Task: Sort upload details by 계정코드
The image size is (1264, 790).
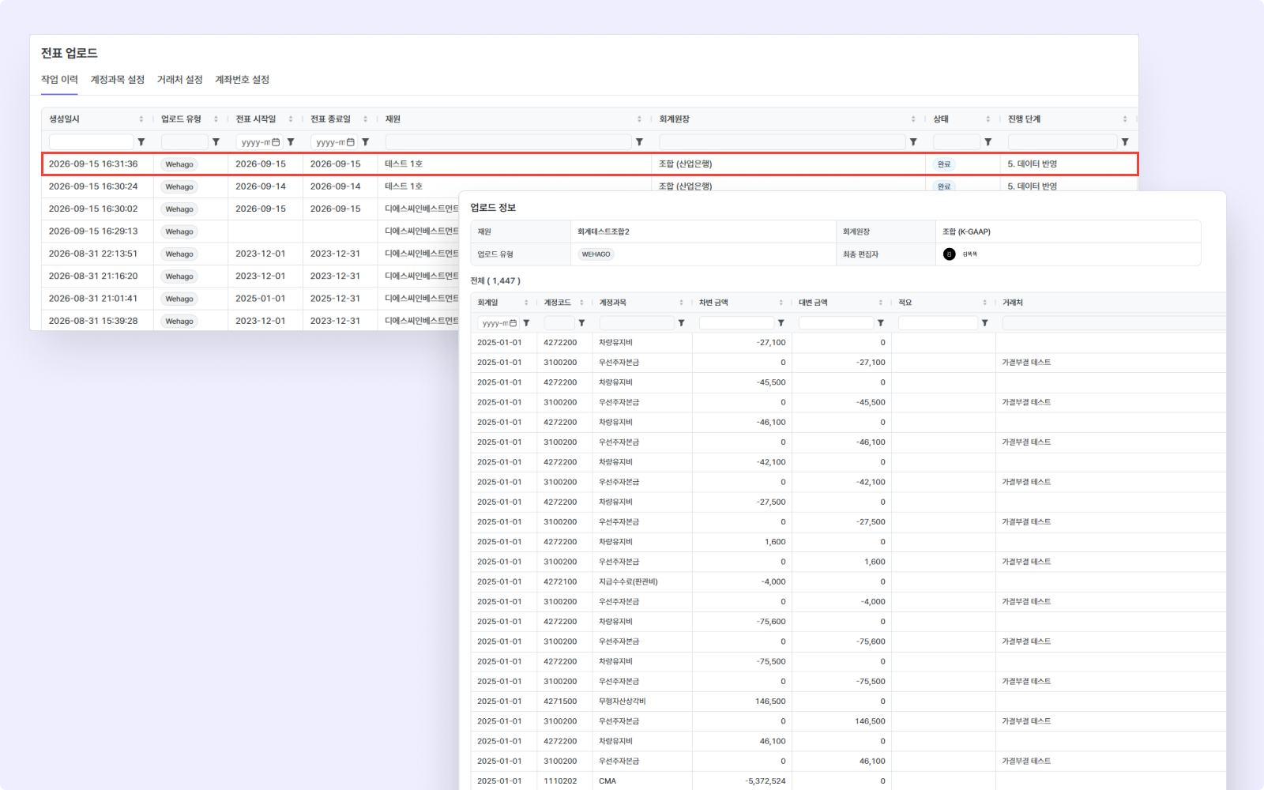Action: [581, 303]
